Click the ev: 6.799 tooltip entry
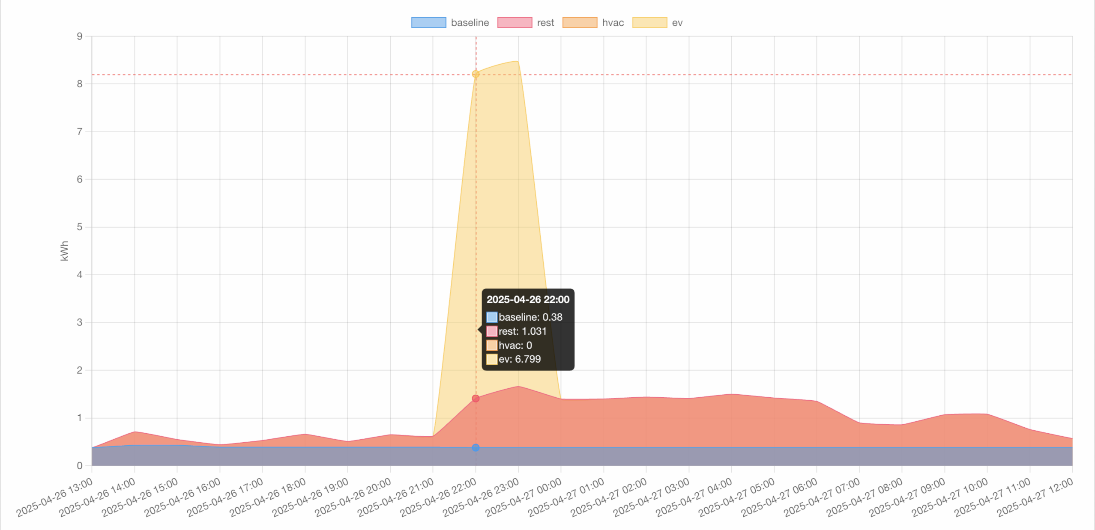The width and height of the screenshot is (1095, 530). tap(519, 359)
